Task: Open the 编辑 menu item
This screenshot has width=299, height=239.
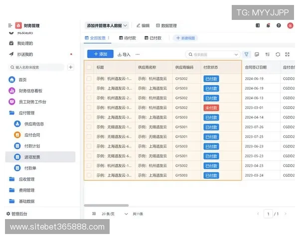Action: coord(143,25)
